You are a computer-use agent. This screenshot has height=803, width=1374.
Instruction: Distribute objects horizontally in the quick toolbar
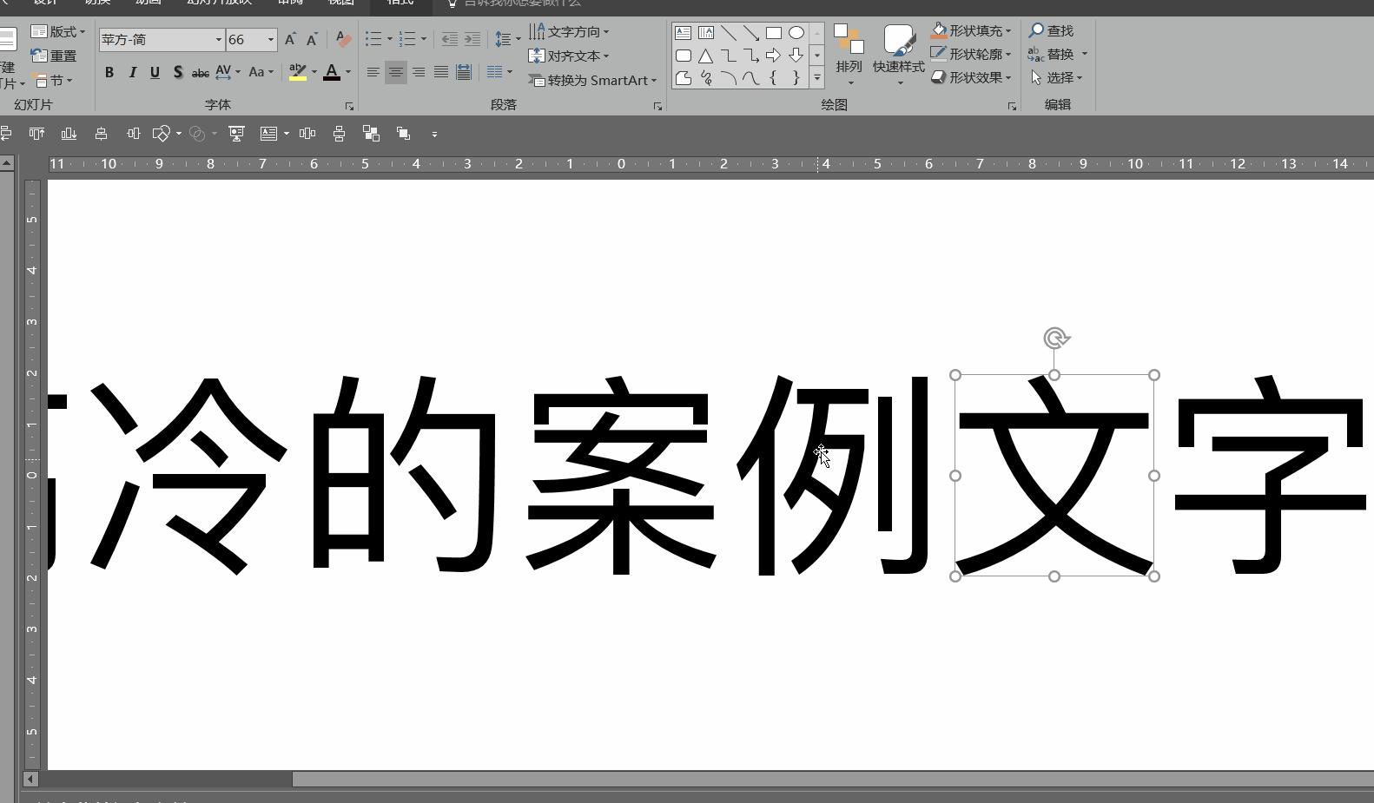point(307,134)
